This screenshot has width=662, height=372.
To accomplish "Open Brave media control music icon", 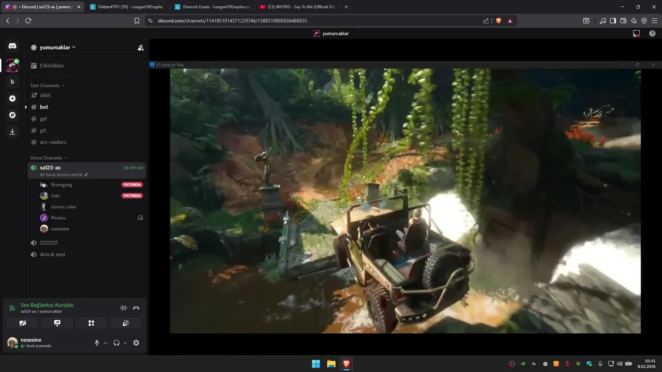I will [603, 21].
